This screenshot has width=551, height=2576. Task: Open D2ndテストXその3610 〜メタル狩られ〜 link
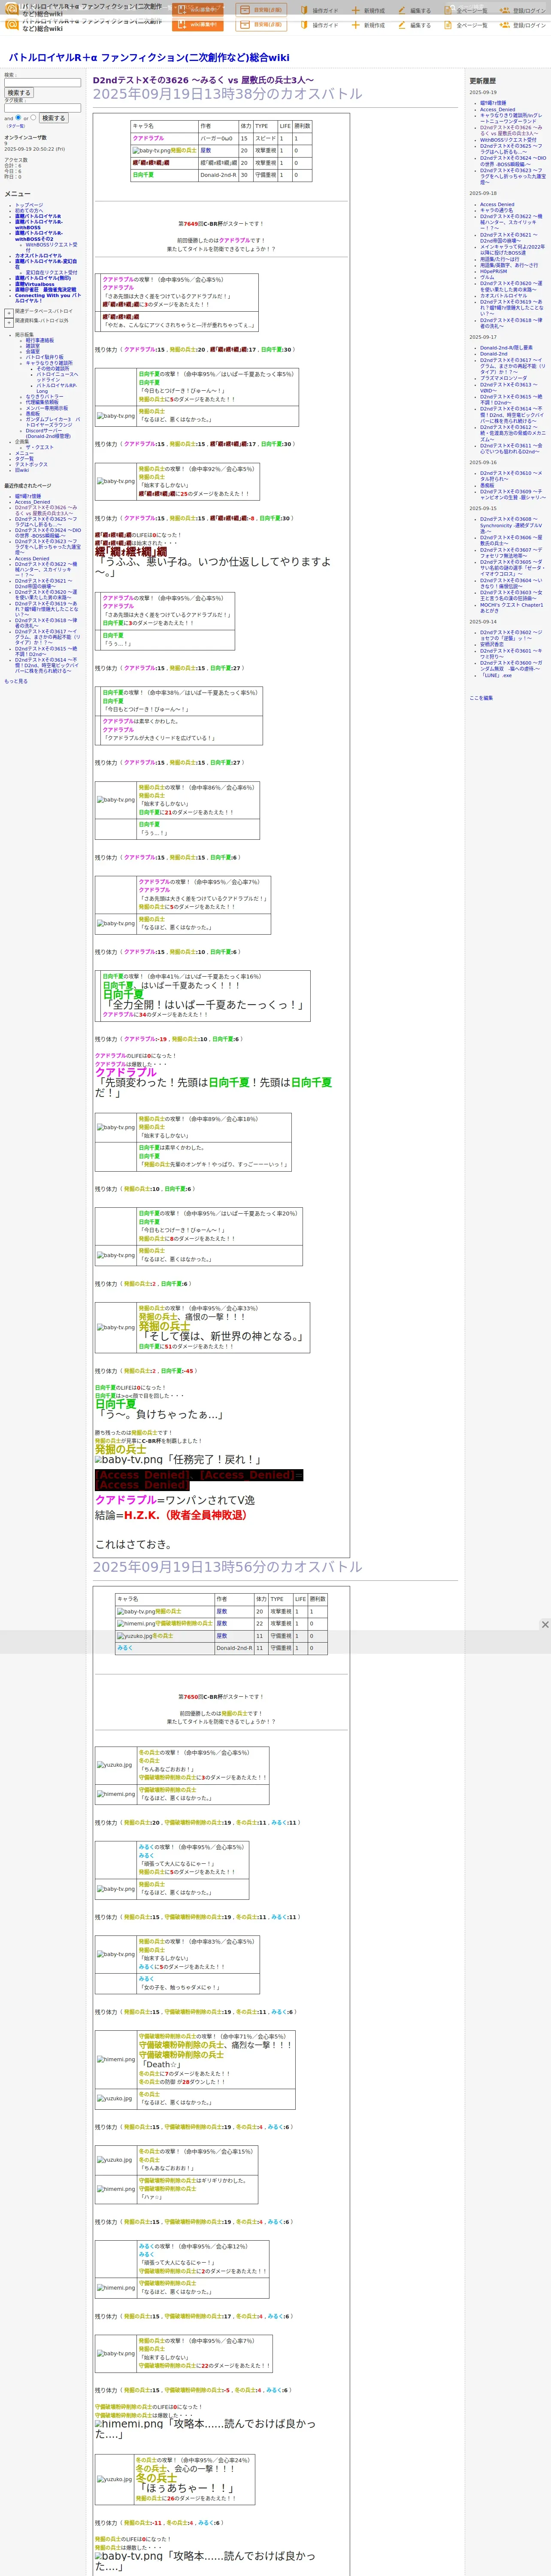click(511, 476)
